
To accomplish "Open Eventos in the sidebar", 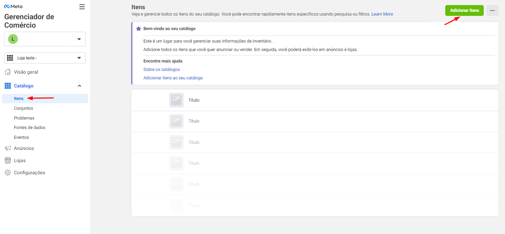I will (x=22, y=137).
